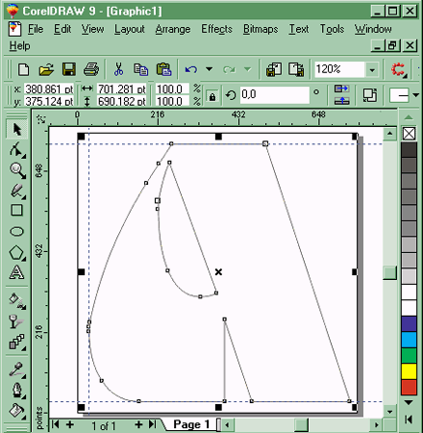Open the Help menu
Viewport: 423px width, 433px height.
[20, 45]
